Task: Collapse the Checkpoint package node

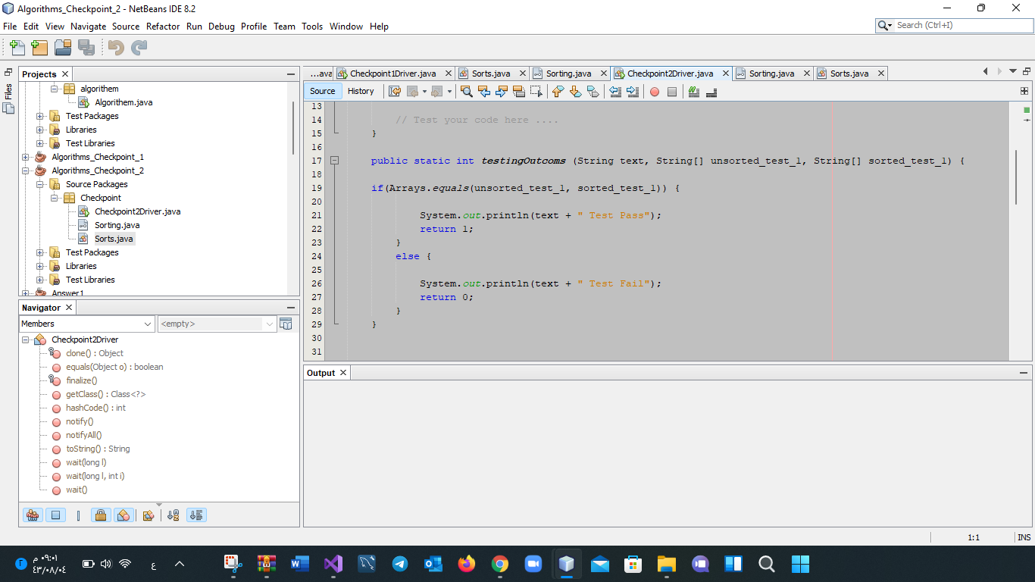Action: (x=54, y=197)
